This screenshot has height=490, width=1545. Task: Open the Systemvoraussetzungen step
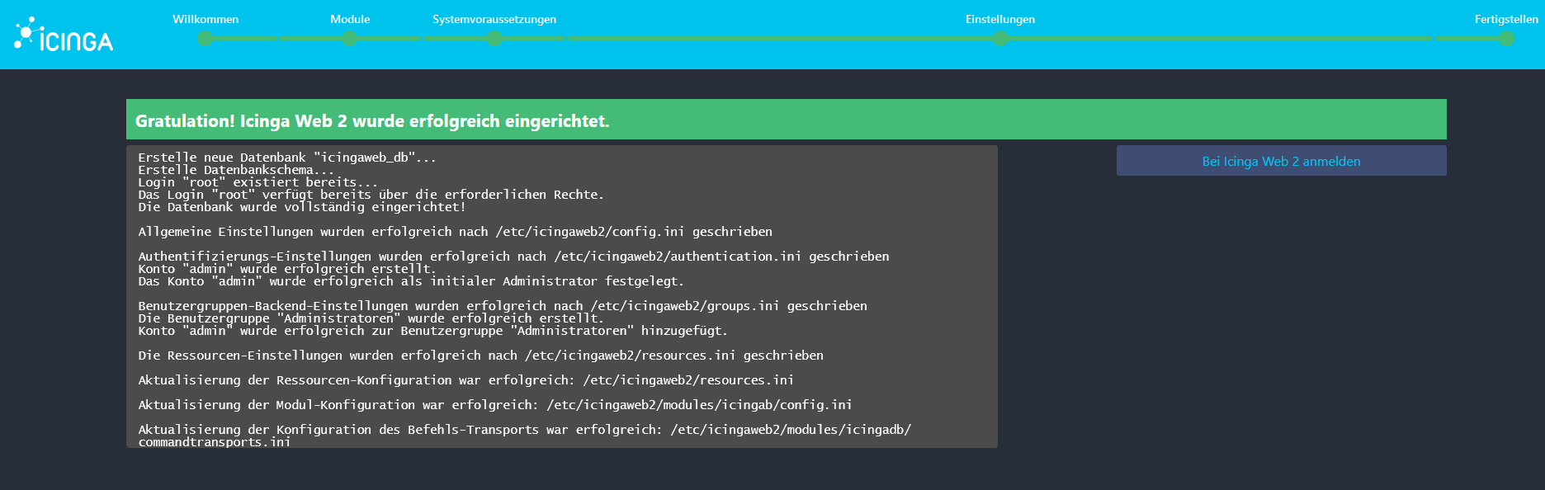[x=494, y=19]
